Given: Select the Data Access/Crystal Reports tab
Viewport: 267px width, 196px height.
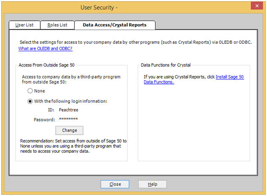Looking at the screenshot, I should point(114,25).
